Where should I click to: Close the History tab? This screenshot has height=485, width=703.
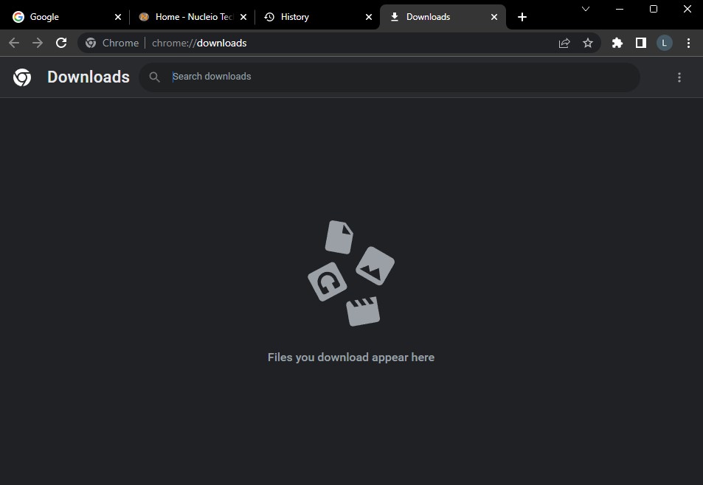pos(369,17)
